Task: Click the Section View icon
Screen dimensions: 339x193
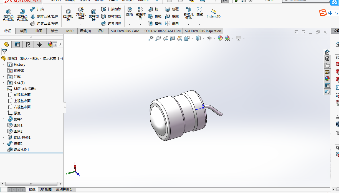Action: [x=173, y=38]
